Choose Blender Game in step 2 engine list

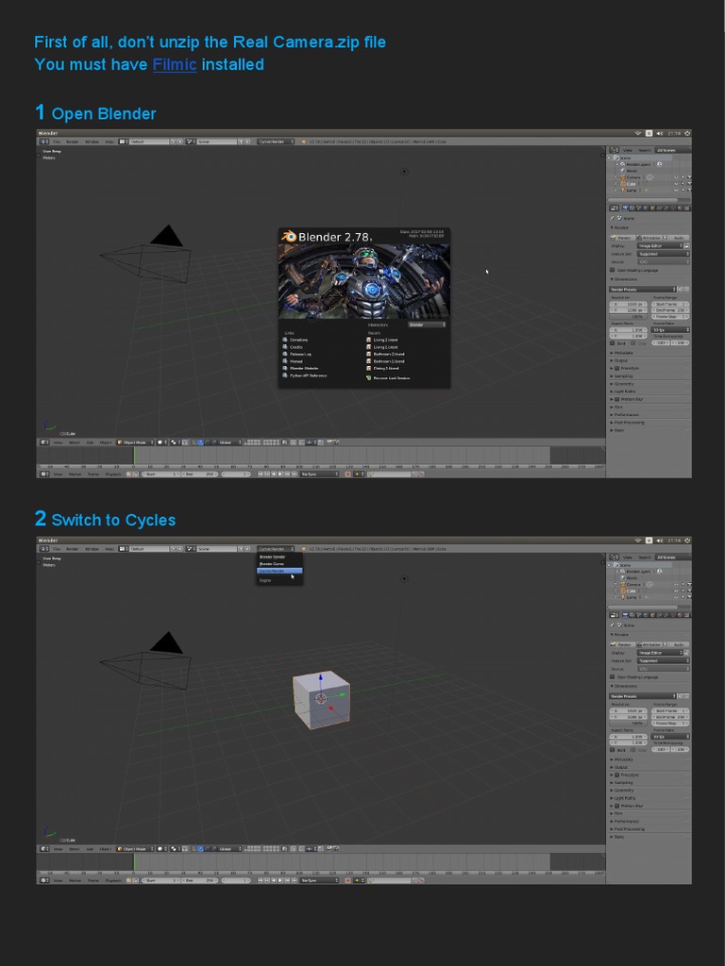271,564
